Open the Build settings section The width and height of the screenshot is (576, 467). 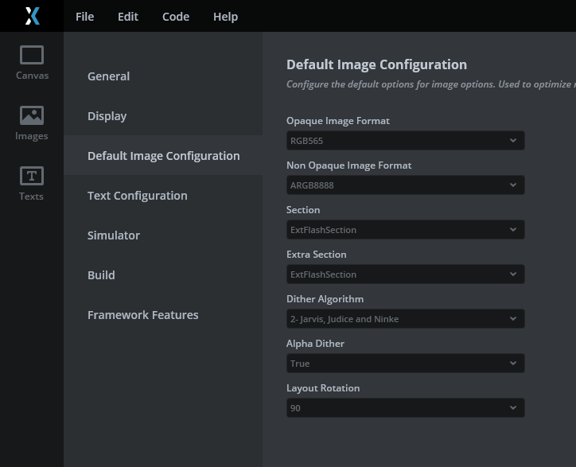click(101, 275)
